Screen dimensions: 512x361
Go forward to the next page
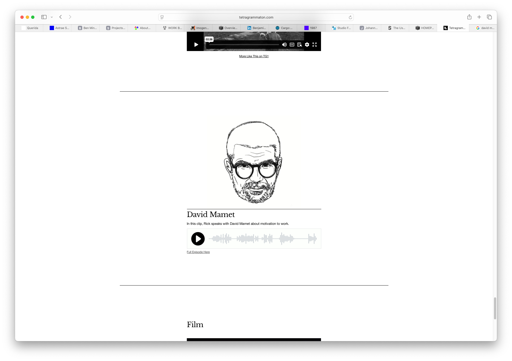tap(70, 17)
